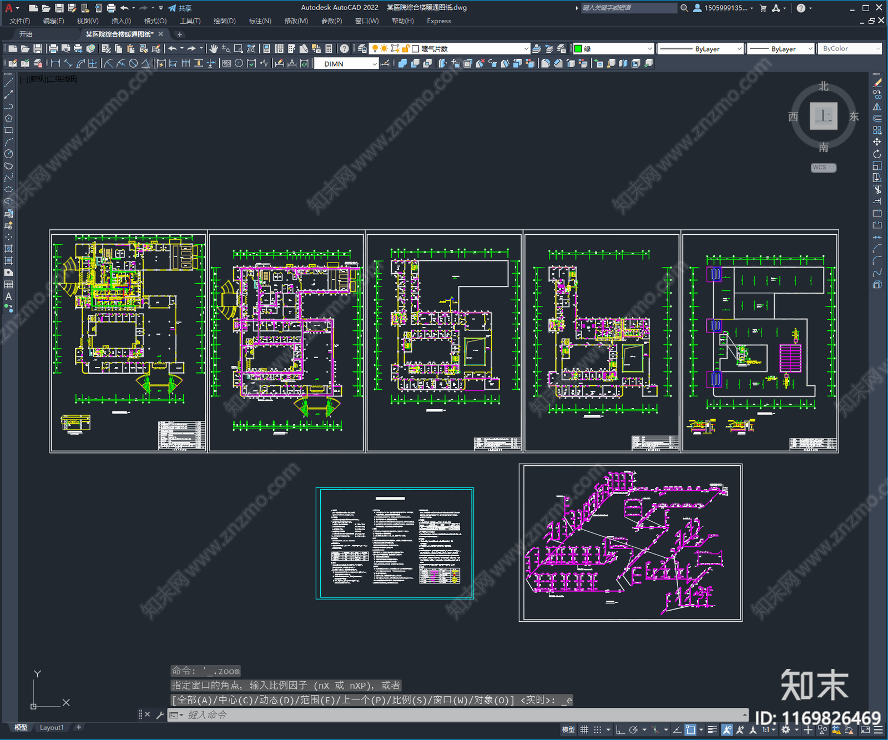The width and height of the screenshot is (888, 740).
Task: Select the Linear Dimension tool
Action: 56,63
